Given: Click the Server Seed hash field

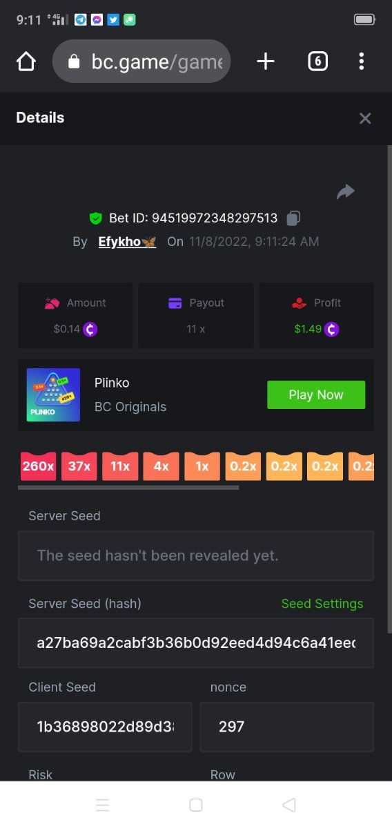Looking at the screenshot, I should 196,642.
